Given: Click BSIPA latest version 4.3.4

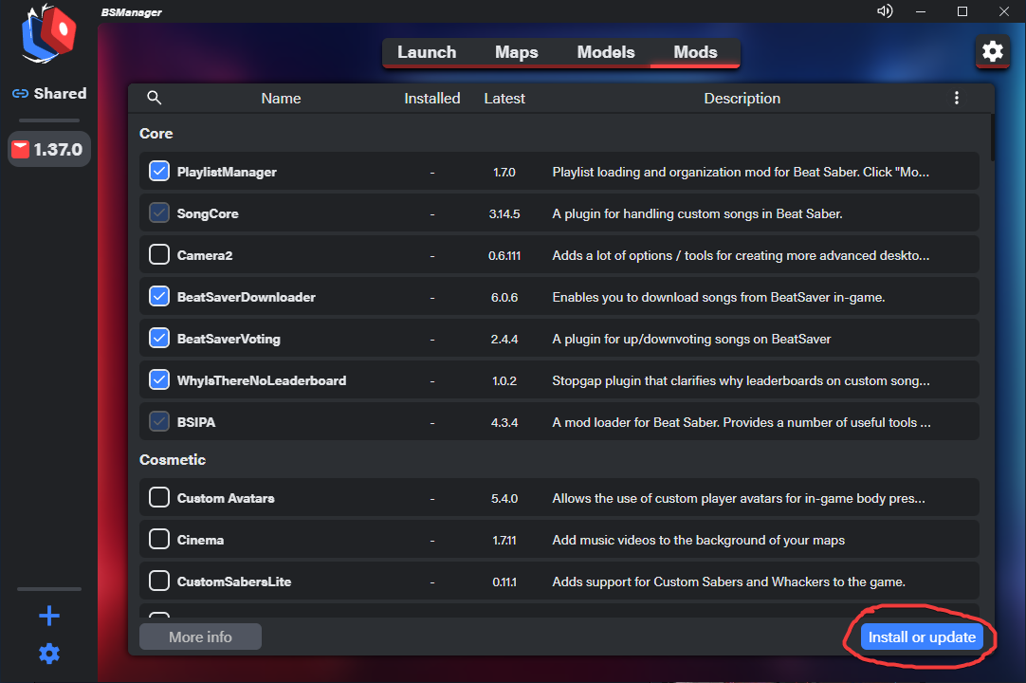Looking at the screenshot, I should [x=504, y=423].
